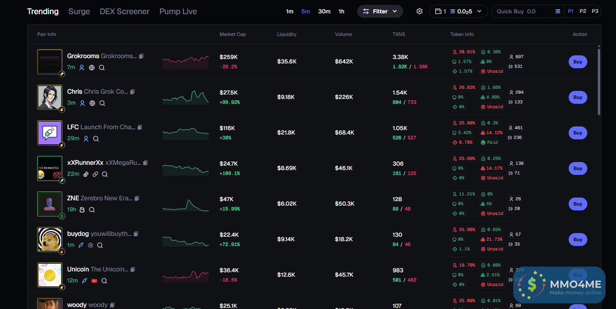Viewport: 616px width, 309px height.
Task: Expand the Filter dropdown
Action: click(380, 11)
